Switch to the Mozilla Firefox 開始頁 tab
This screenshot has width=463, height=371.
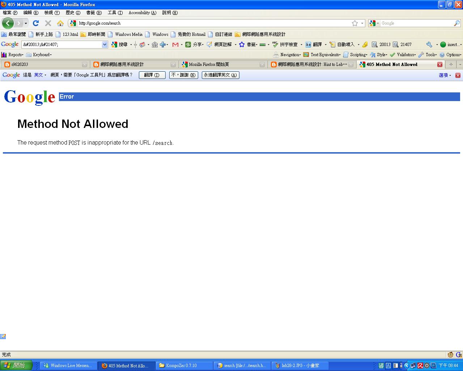click(223, 64)
